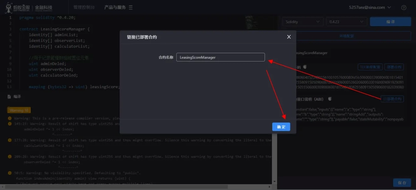Screen dimensions: 416x190
Task: Click the 'identity[] observerList;' code line
Action: [x=57, y=41]
